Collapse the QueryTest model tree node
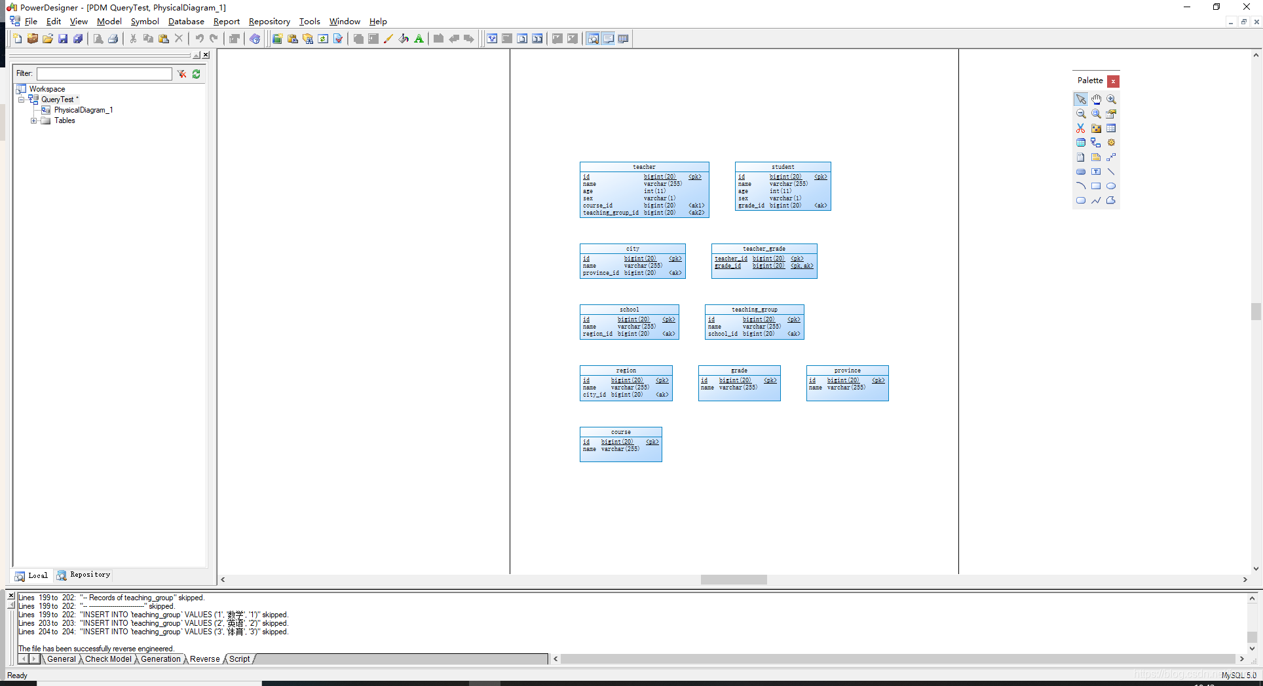 (21, 99)
